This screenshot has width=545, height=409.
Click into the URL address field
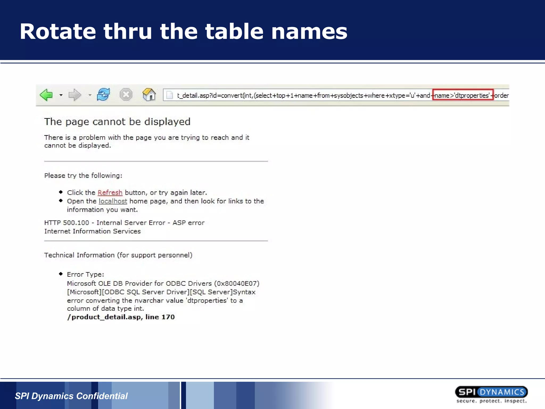336,95
